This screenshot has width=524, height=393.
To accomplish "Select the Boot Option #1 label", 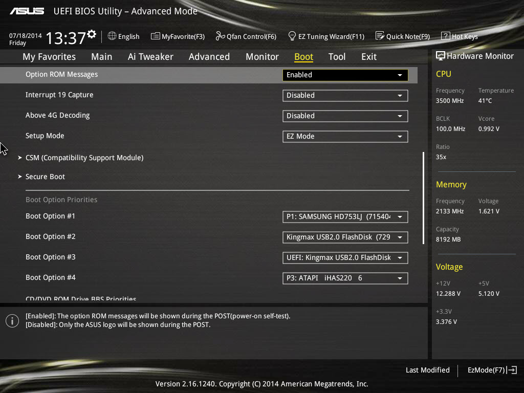I will click(50, 216).
